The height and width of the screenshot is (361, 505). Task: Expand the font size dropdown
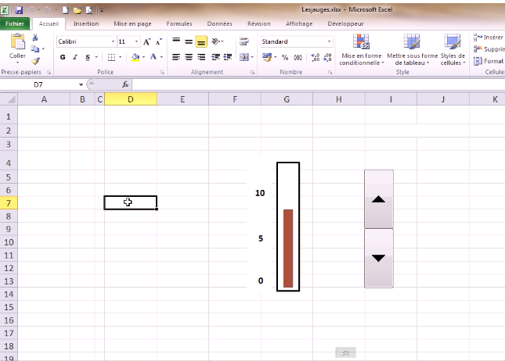point(136,41)
